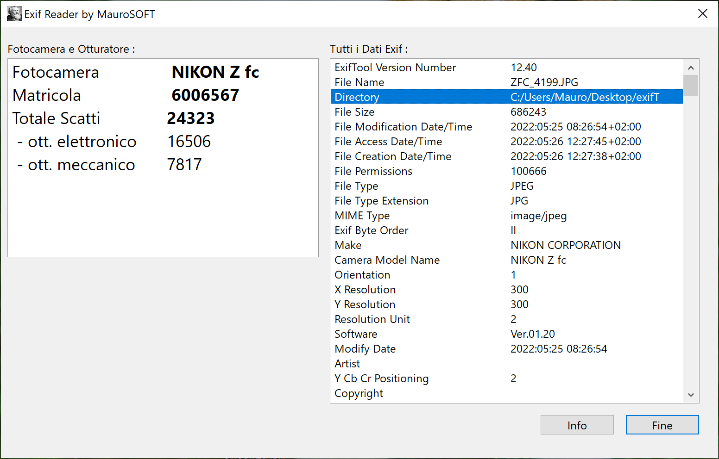Select the File Creation Date/Time row
This screenshot has height=459, width=719.
click(x=507, y=156)
